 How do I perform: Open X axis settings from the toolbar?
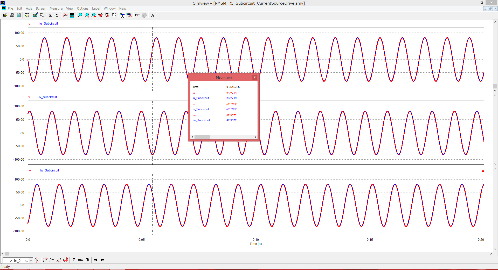[50, 15]
